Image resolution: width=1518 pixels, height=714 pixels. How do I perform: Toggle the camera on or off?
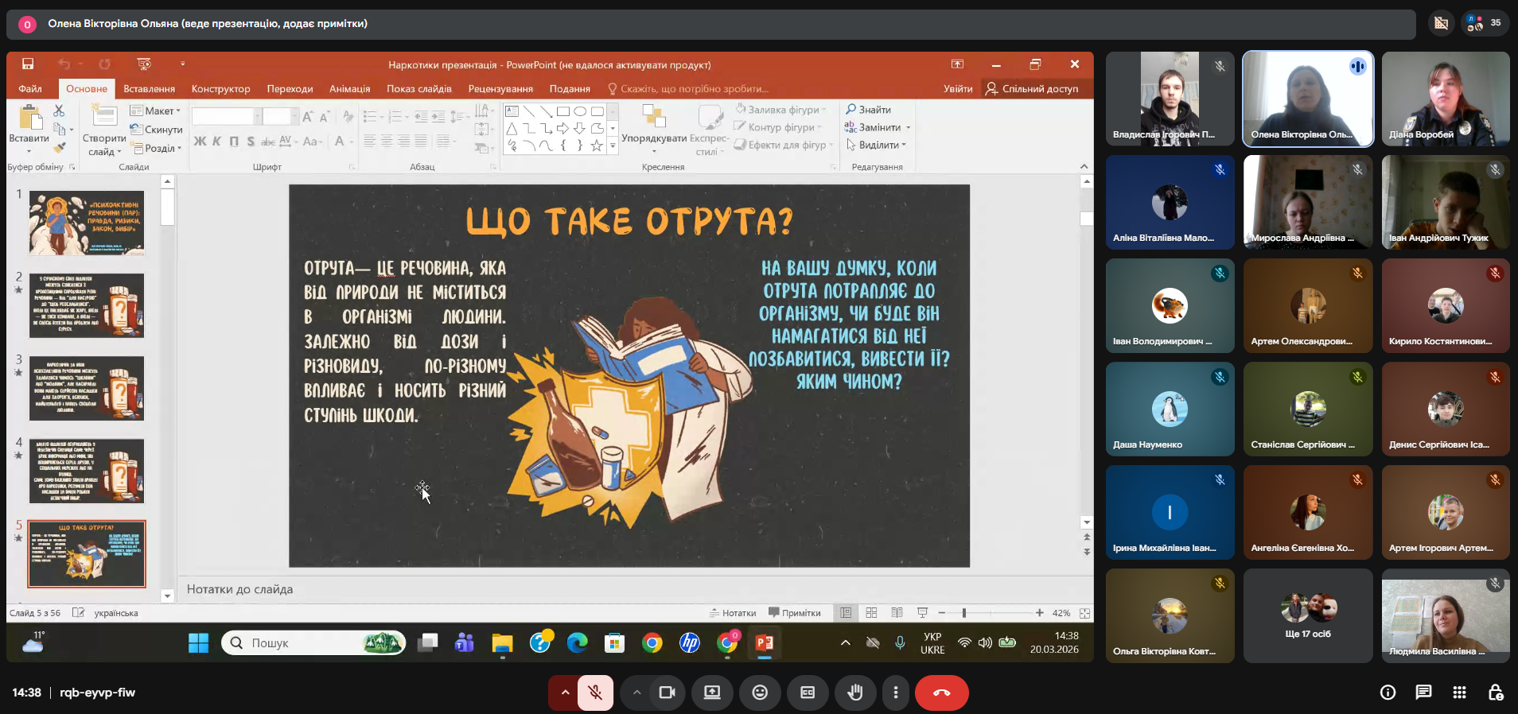(667, 693)
